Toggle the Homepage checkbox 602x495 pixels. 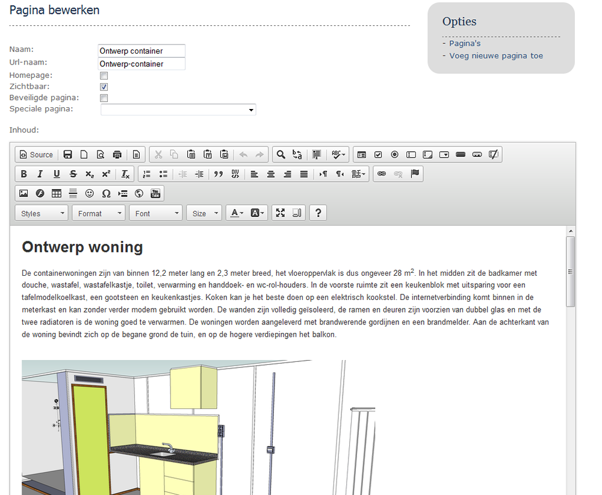point(104,76)
